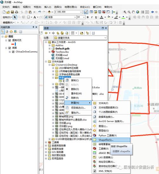Create a new blank map document

click(4, 12)
